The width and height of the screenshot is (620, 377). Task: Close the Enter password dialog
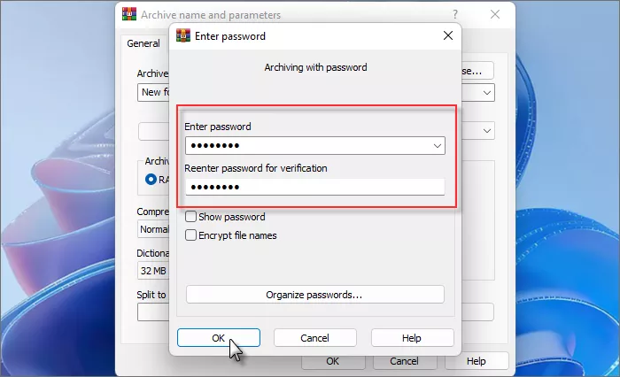point(447,36)
